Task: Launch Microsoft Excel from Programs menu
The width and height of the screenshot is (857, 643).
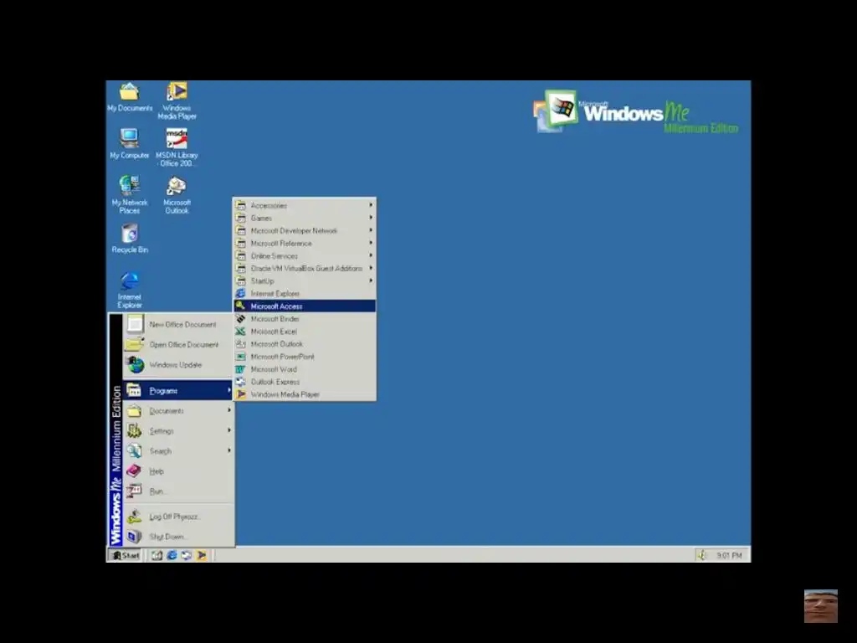Action: pyautogui.click(x=305, y=332)
